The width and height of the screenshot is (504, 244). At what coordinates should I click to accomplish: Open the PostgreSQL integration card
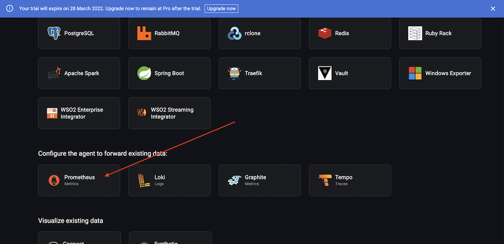click(79, 33)
